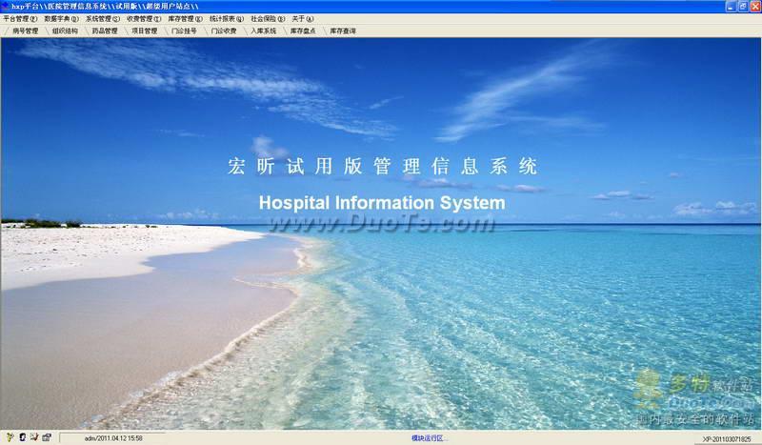Viewport: 762px width, 445px height.
Task: Switch to the 库存盘点 toolbar tab
Action: tap(303, 30)
